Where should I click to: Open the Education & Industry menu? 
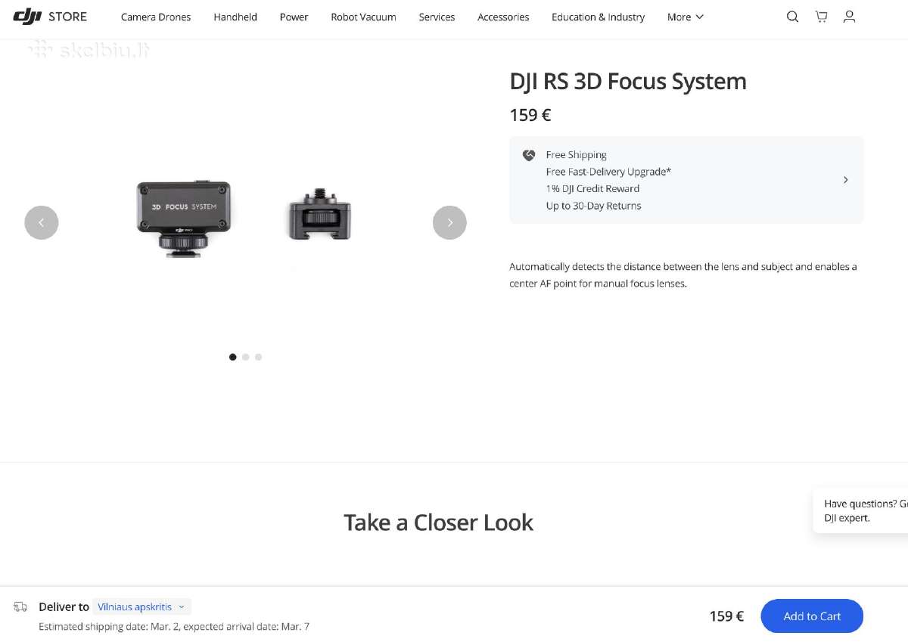pyautogui.click(x=598, y=17)
